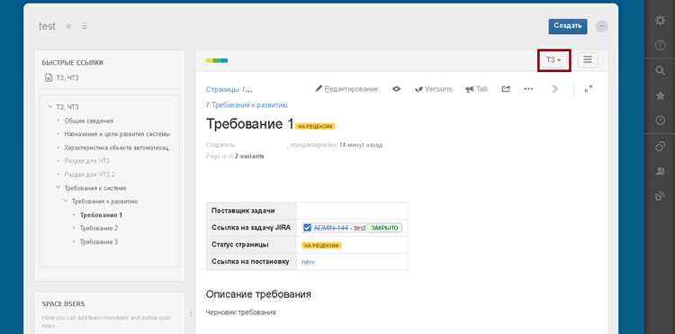Follow the Страницы breadcrumb link

click(x=222, y=89)
